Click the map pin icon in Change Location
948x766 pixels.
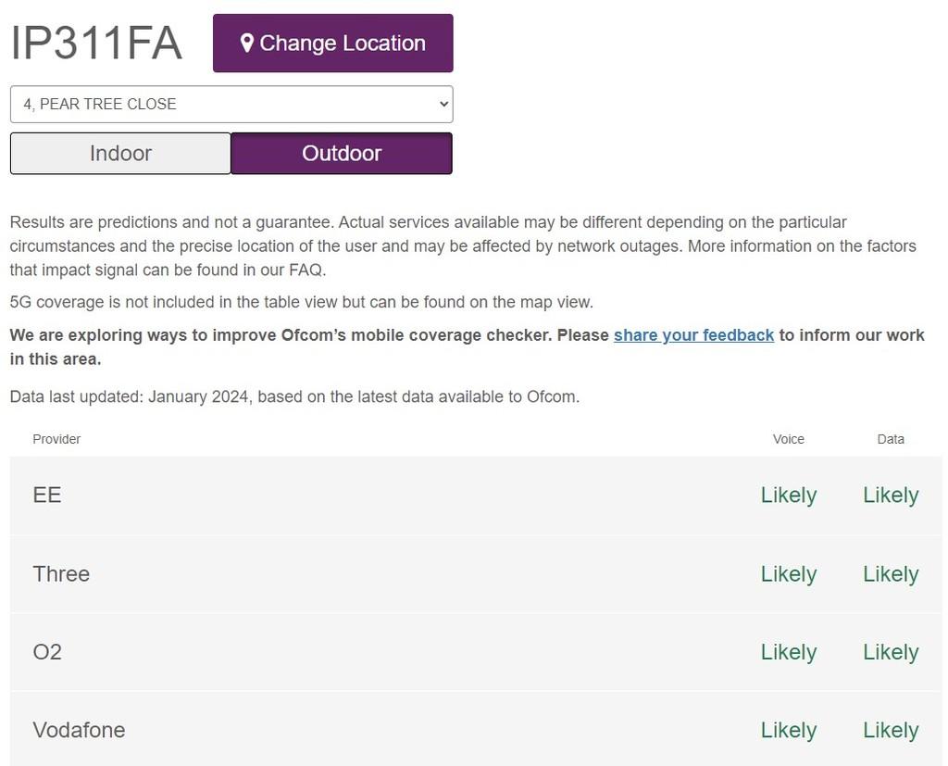[246, 43]
